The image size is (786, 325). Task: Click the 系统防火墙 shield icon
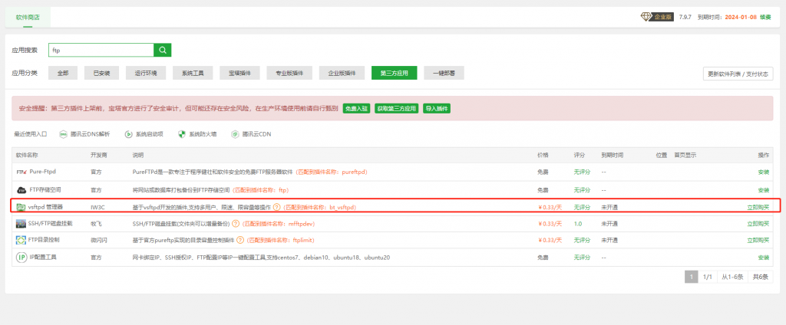pos(182,134)
